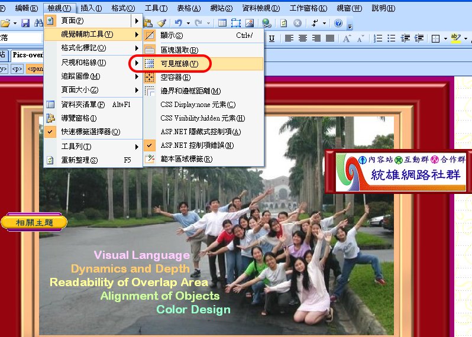Increase font size with large A icon
The image size is (472, 337).
(347, 38)
